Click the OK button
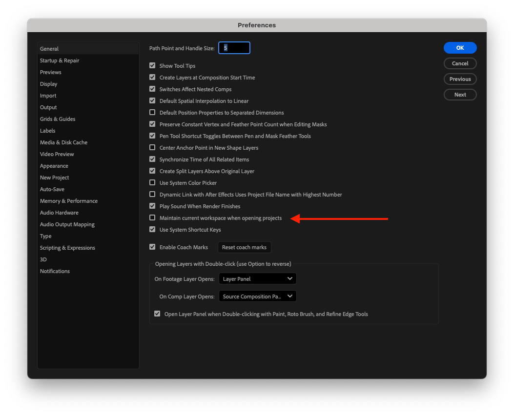The width and height of the screenshot is (514, 415). coord(460,48)
